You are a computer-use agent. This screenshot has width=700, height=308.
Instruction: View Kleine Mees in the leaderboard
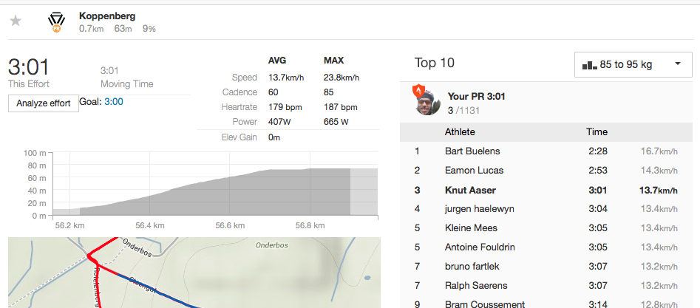471,228
